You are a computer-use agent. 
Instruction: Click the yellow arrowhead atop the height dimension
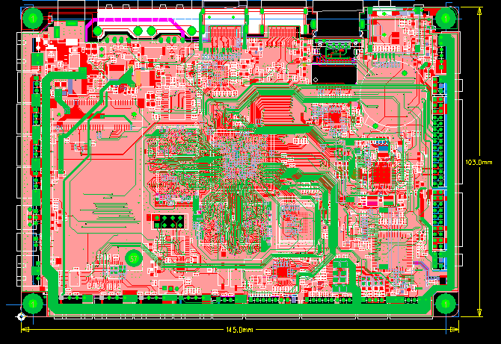479,10
